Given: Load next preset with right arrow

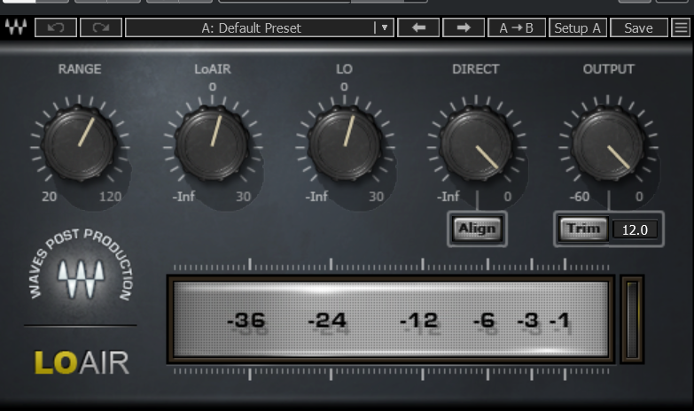Looking at the screenshot, I should click(x=464, y=27).
